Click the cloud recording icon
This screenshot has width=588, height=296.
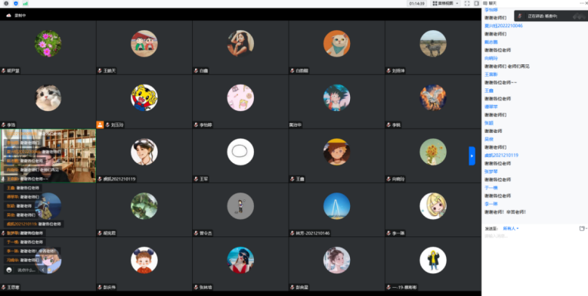pos(9,15)
